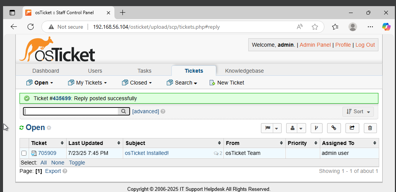This screenshot has height=192, width=396.
Task: Open tab actions menu icon
Action: click(12, 13)
